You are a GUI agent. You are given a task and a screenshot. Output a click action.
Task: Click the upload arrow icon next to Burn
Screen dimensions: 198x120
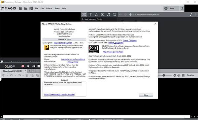(x=182, y=8)
